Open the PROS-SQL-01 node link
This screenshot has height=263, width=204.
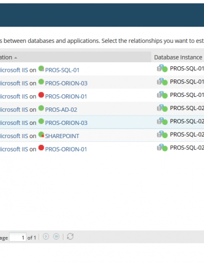click(x=62, y=70)
